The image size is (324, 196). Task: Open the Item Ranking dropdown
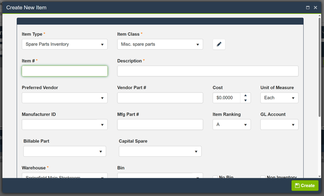pos(231,125)
